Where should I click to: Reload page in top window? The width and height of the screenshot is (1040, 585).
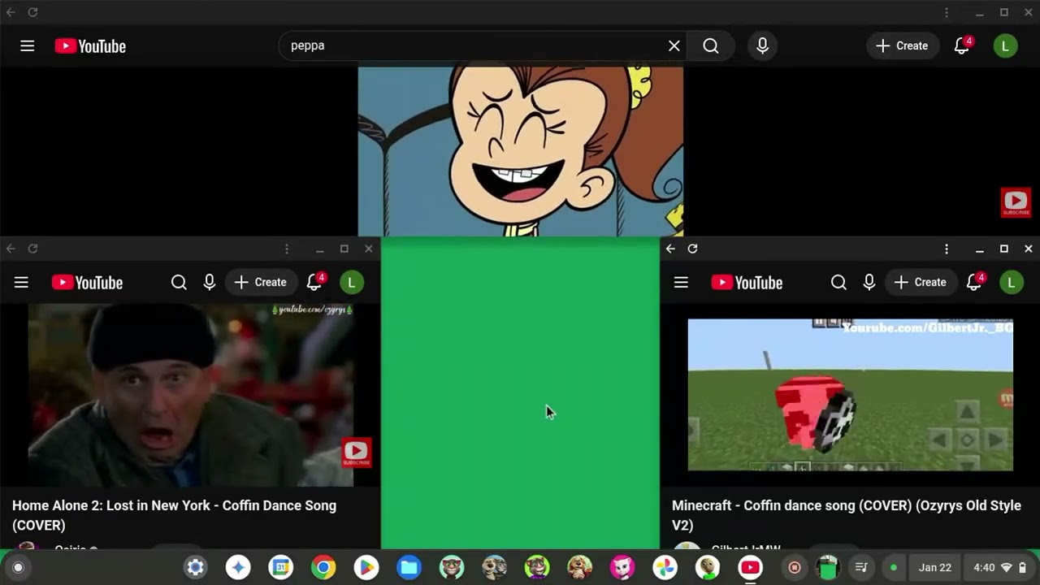pos(32,12)
